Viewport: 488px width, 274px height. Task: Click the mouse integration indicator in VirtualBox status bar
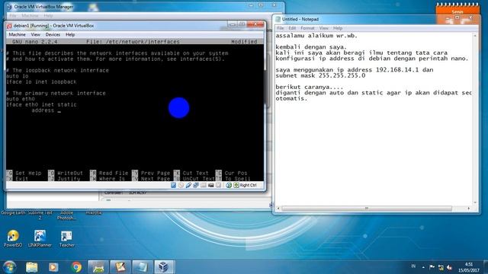[x=229, y=185]
